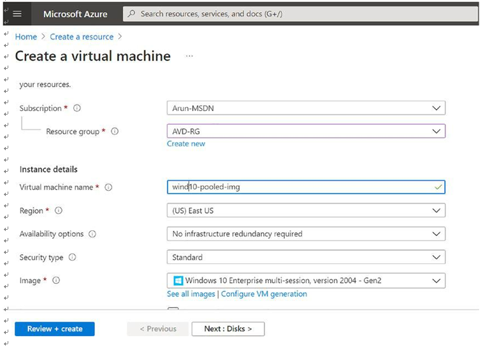
Task: Open the Image dropdown
Action: [306, 281]
